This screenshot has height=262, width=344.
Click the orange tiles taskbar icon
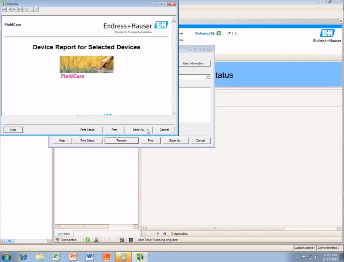(x=106, y=257)
